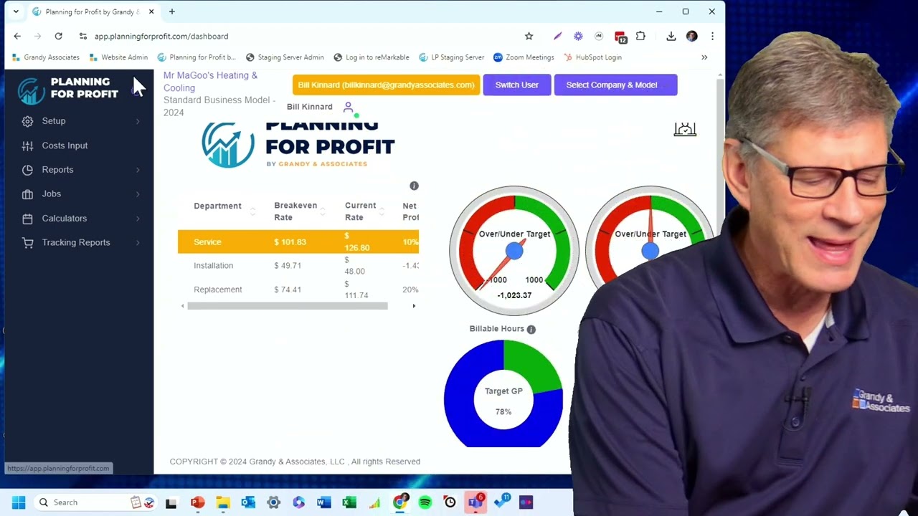918x516 pixels.
Task: Switch to the Planning for Profit browser tab
Action: [x=93, y=12]
